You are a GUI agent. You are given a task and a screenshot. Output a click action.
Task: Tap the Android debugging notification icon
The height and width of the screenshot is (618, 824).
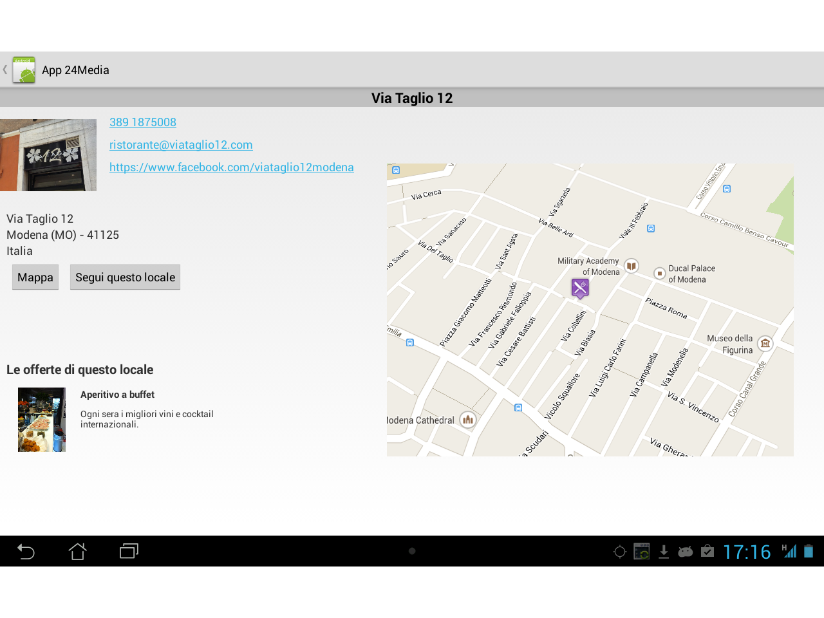686,552
